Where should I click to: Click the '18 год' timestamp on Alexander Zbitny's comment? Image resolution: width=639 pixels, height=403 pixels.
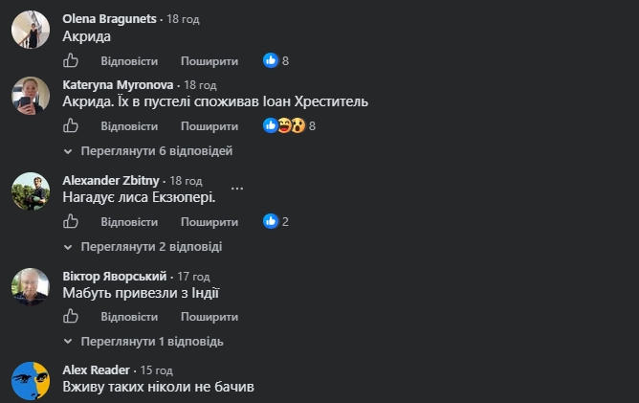[186, 181]
